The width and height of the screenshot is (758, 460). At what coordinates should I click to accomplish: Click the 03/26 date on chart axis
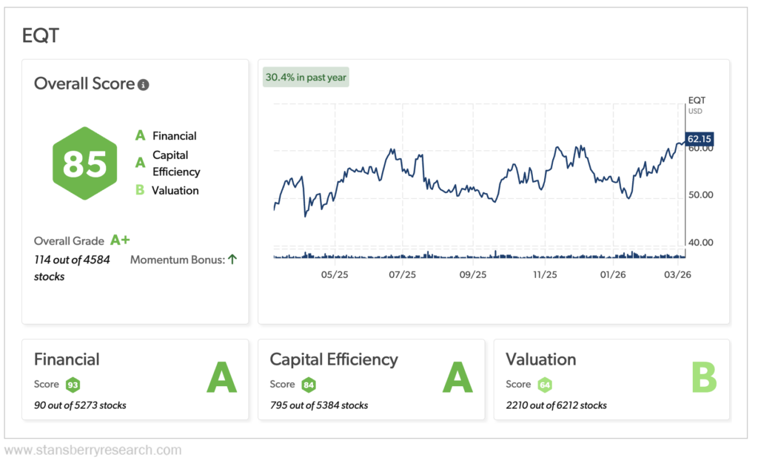point(674,274)
